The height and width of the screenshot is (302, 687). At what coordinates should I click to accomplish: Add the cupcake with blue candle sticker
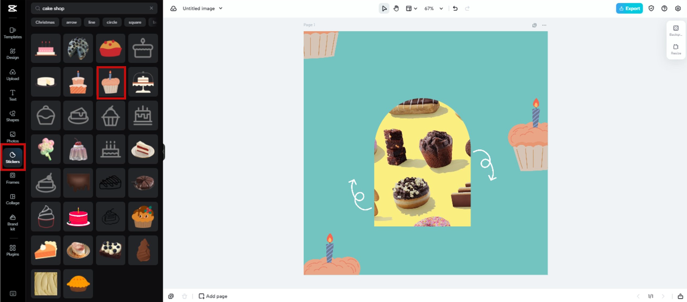111,82
